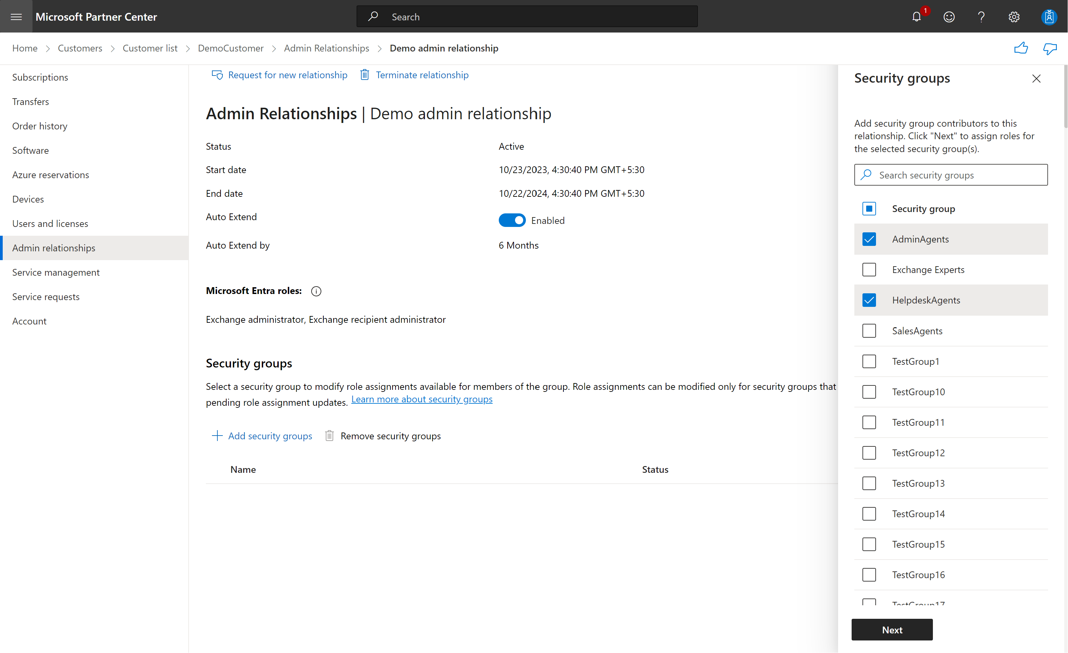Expand the Admin relationships sidebar menu item
1068x653 pixels.
point(54,247)
